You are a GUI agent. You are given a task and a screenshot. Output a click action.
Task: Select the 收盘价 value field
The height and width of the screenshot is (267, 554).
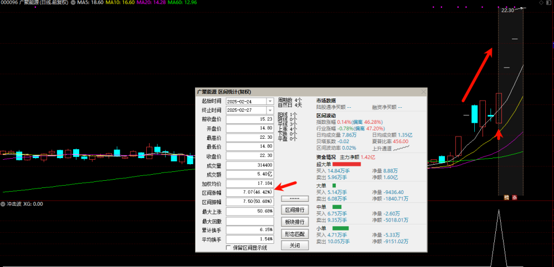pos(250,156)
